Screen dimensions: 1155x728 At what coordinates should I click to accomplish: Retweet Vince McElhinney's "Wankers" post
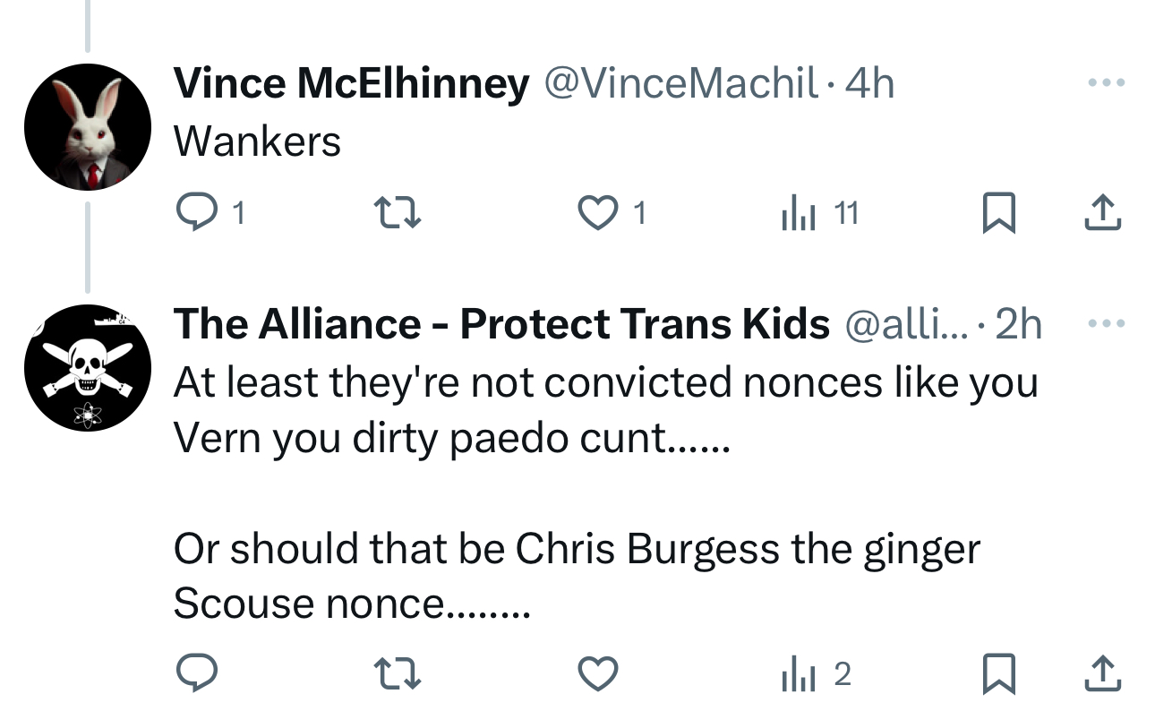coord(396,213)
